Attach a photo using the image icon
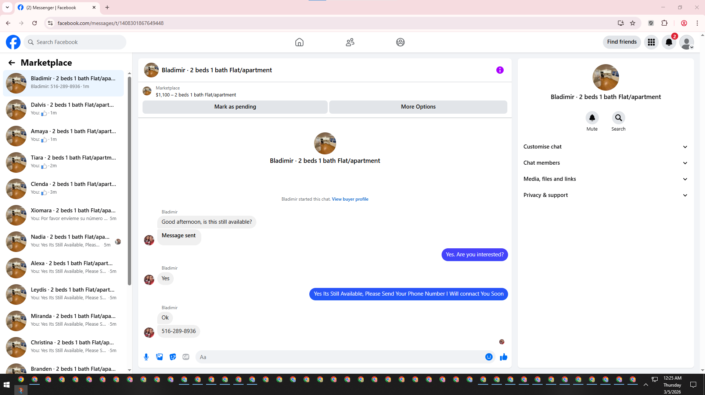This screenshot has height=395, width=705. point(159,357)
